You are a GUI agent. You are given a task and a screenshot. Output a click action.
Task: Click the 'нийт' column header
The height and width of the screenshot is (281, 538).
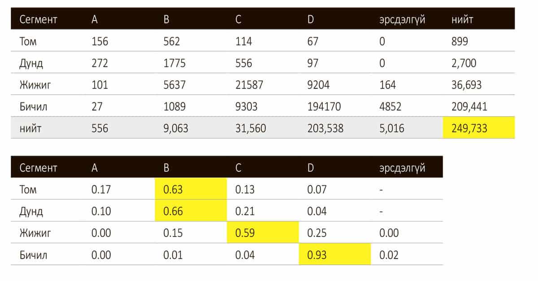coord(462,19)
